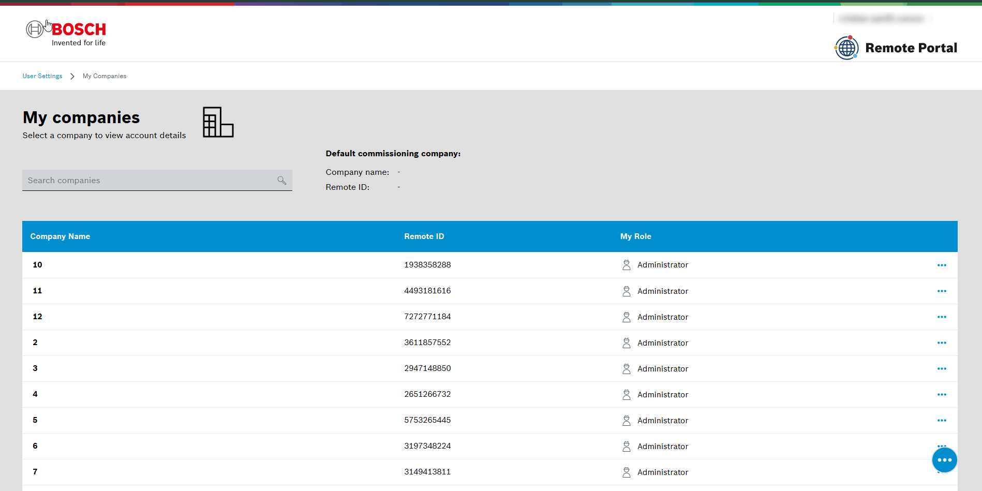Viewport: 982px width, 491px height.
Task: Sort by Company Name column header
Action: (x=60, y=236)
